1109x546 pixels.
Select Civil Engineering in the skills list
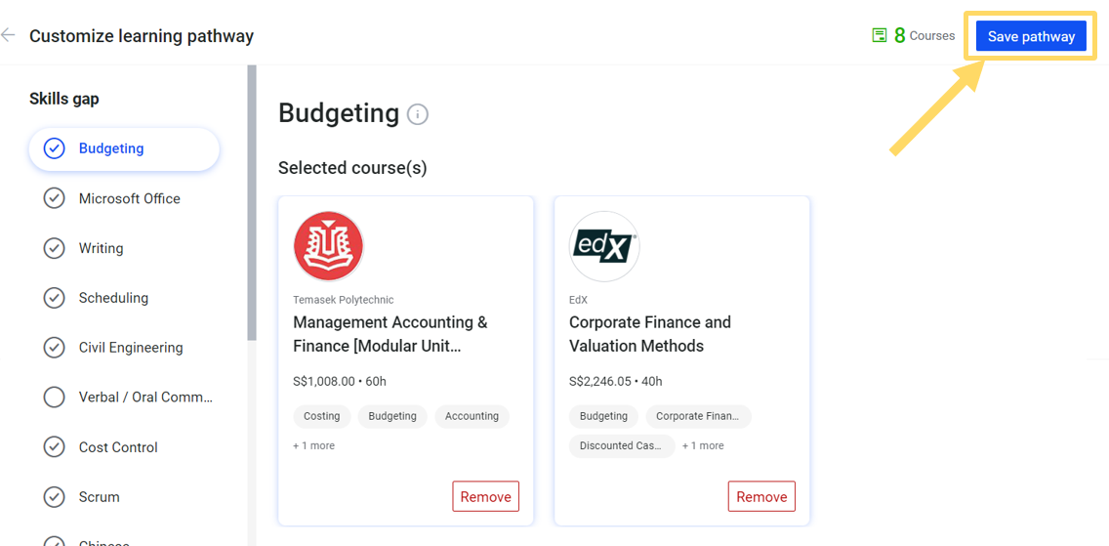(x=131, y=348)
